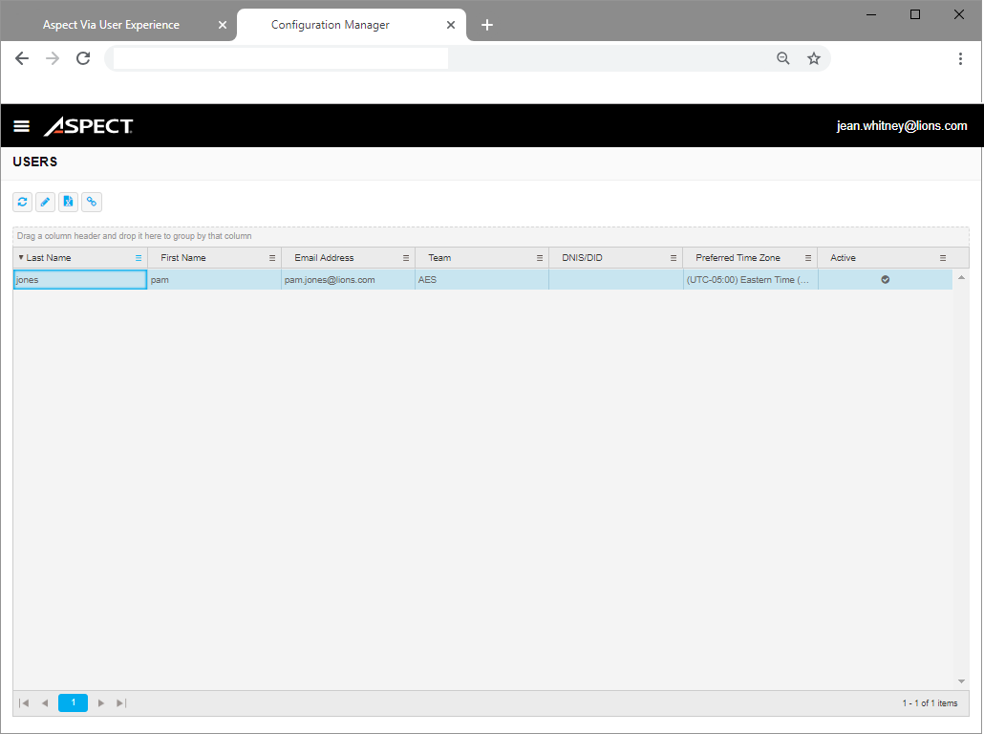Click the browser back arrow
The image size is (984, 734).
pos(21,58)
